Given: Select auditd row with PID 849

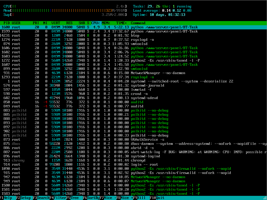Looking at the screenshot, I should coord(133,106).
